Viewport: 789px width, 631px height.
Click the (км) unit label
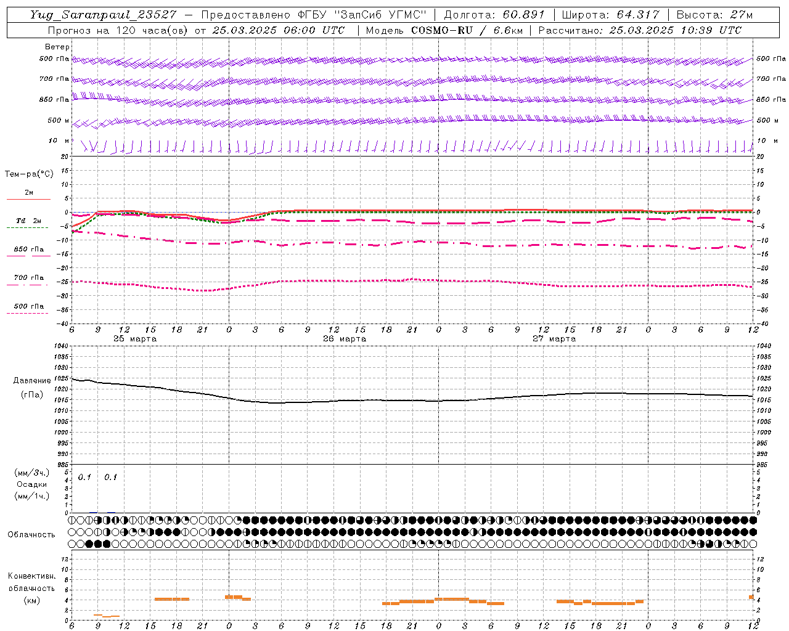(x=32, y=600)
